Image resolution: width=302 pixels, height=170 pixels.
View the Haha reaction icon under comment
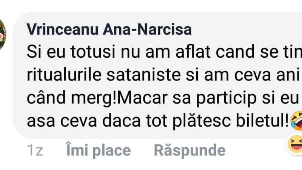295,144
